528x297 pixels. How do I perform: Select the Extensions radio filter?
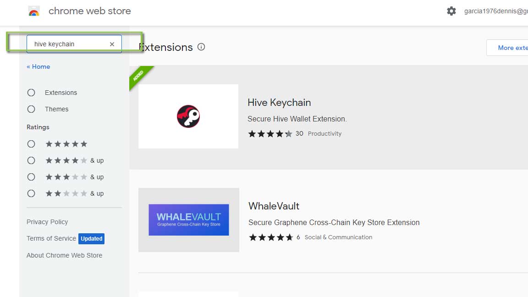(x=31, y=93)
